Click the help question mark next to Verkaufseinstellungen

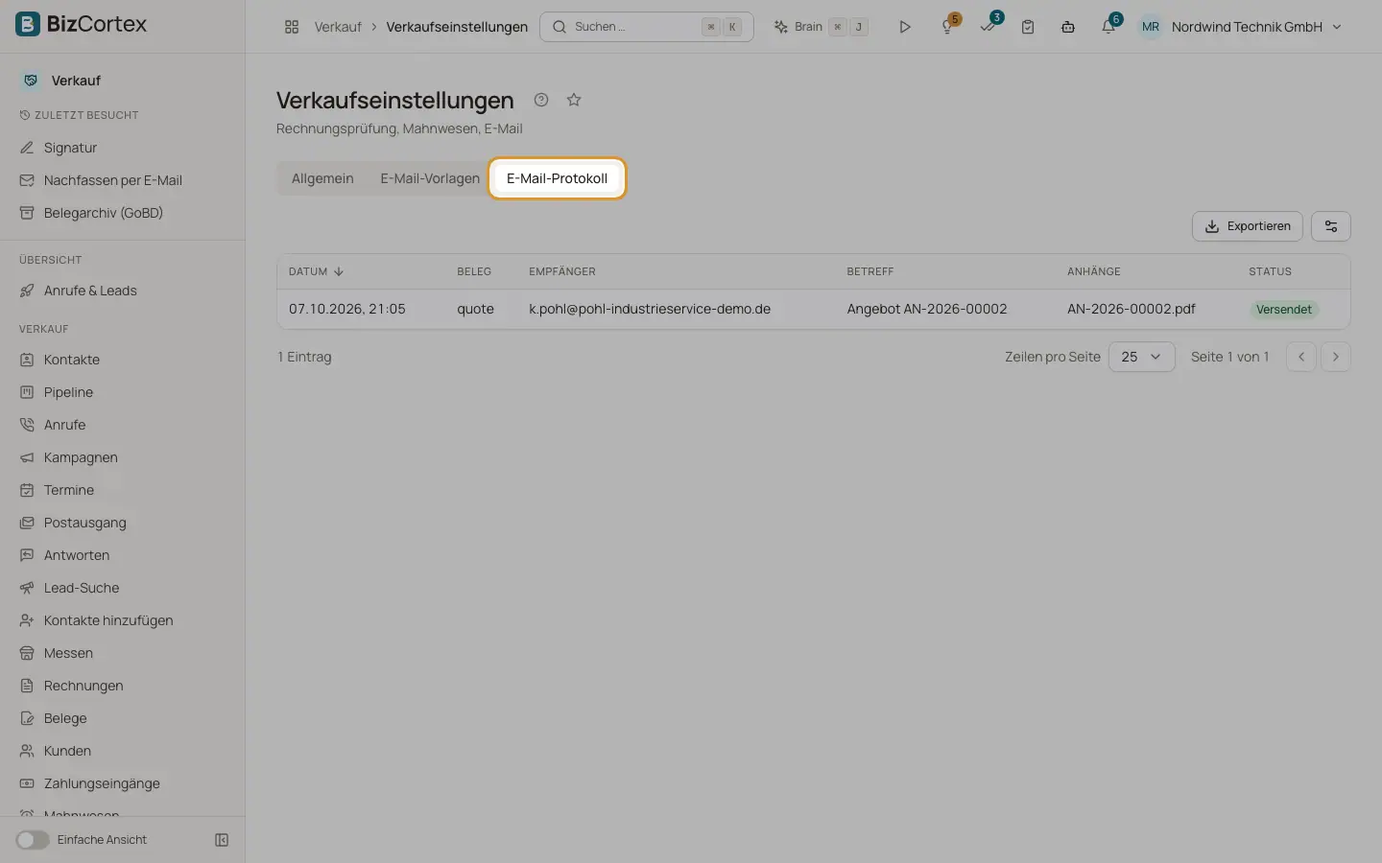pyautogui.click(x=541, y=100)
